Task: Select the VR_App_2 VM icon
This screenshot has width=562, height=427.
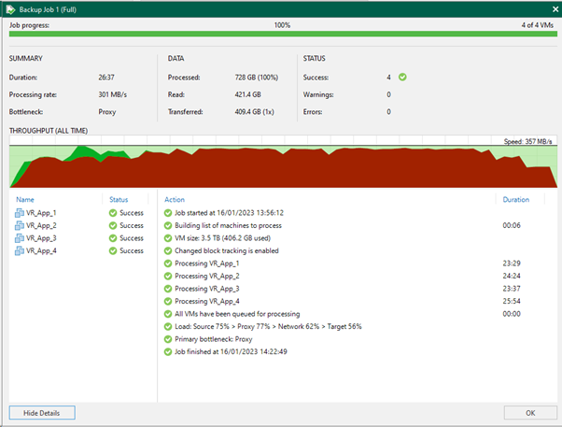Action: (x=20, y=226)
